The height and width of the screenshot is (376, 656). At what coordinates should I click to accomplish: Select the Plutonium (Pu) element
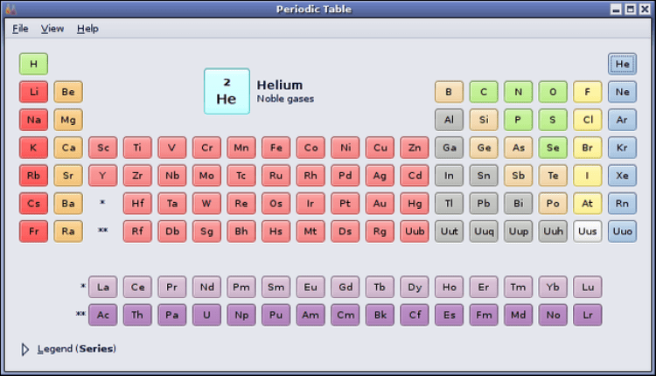[276, 315]
